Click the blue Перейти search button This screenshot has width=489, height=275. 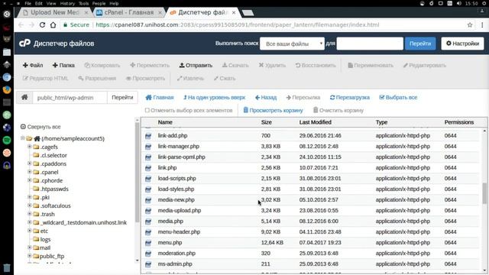point(420,44)
